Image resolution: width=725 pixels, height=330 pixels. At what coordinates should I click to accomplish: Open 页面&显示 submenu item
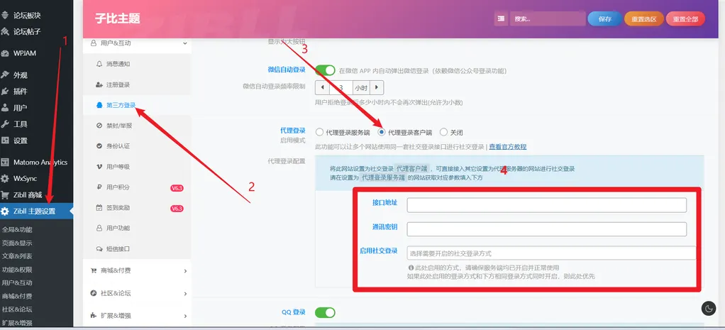point(17,243)
